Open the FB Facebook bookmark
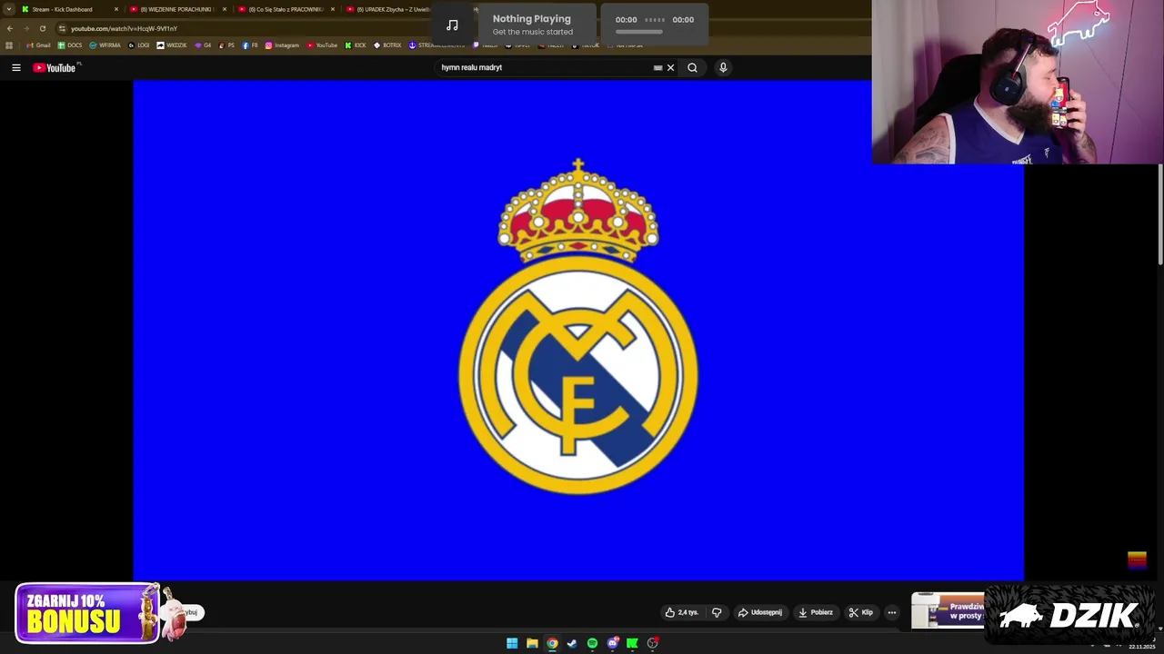 250,45
